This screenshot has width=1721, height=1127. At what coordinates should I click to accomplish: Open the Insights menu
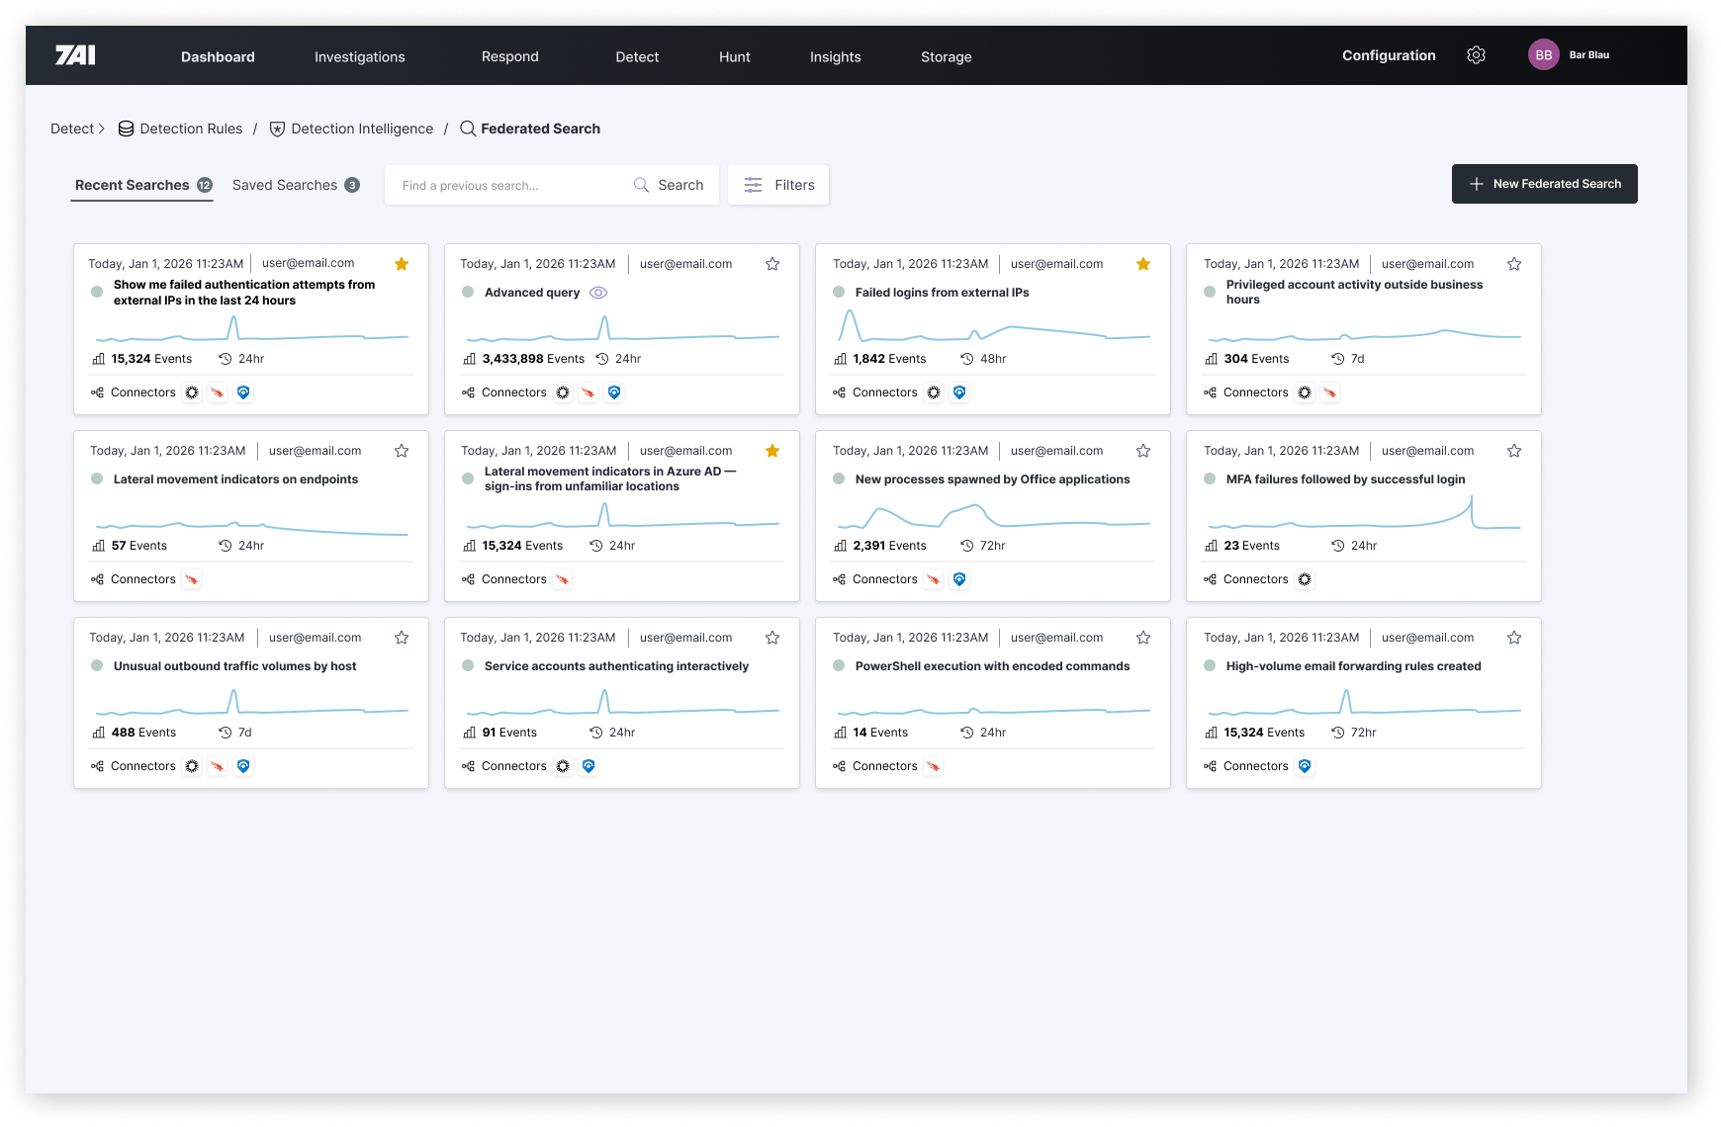tap(836, 56)
